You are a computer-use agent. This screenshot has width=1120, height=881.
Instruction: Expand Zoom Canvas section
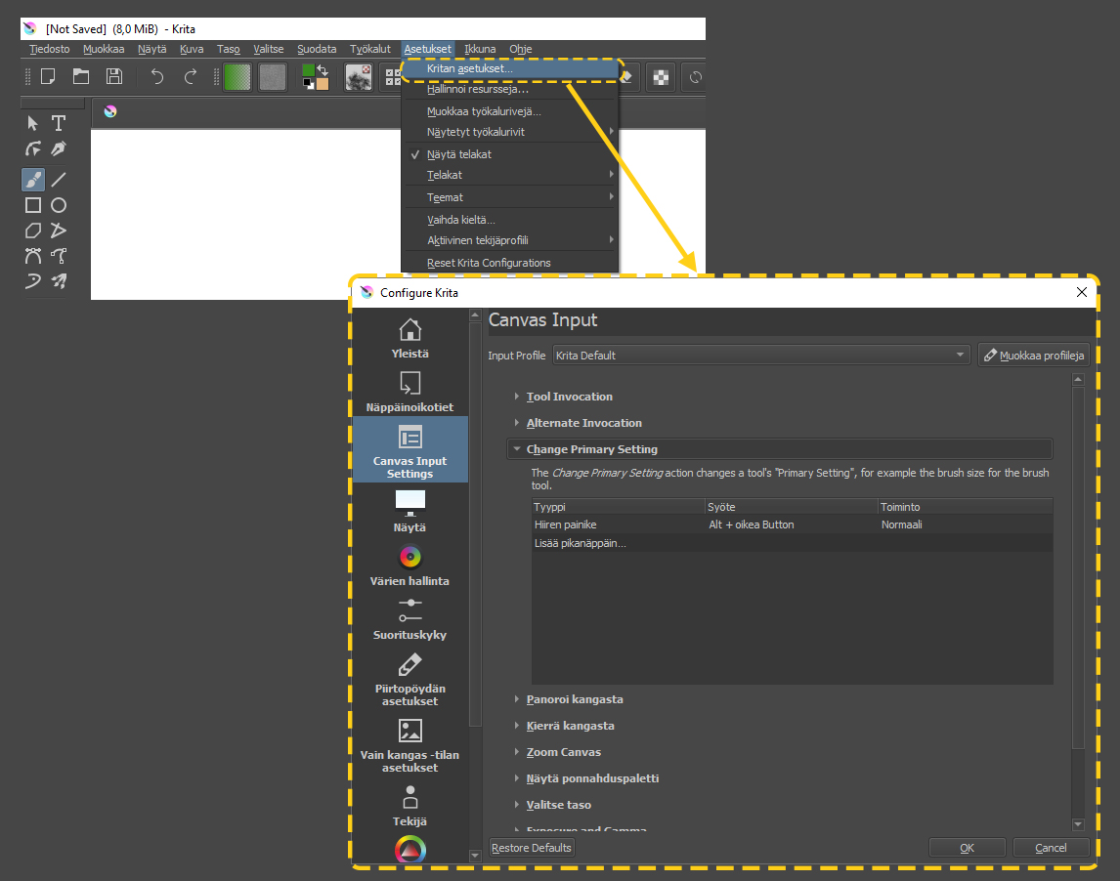[x=564, y=752]
